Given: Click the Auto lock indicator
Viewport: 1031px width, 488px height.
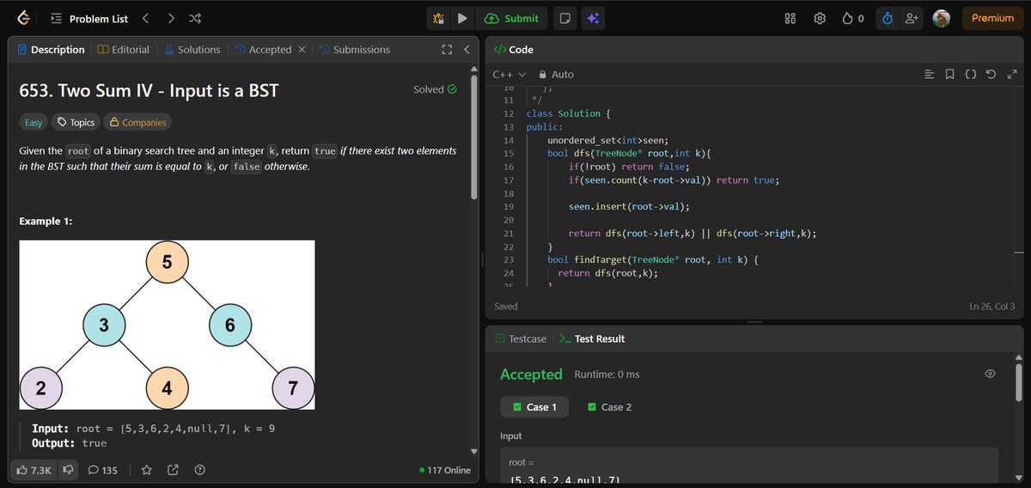Looking at the screenshot, I should (556, 75).
